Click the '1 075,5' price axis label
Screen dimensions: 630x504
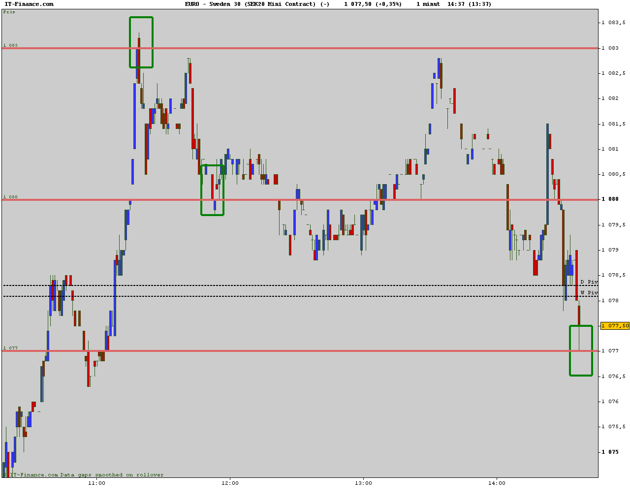614,427
